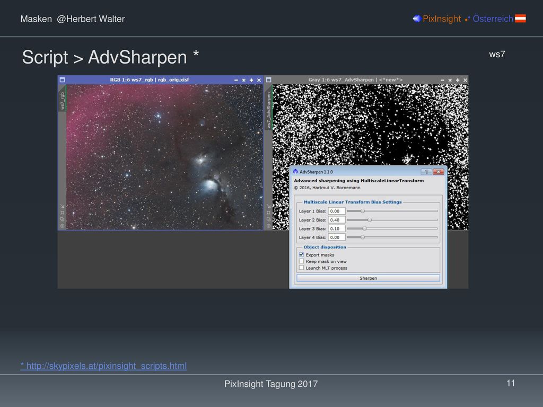The image size is (543, 407).
Task: Open the window menu icon of the ws7_AdvSharpen window
Action: pos(268,79)
